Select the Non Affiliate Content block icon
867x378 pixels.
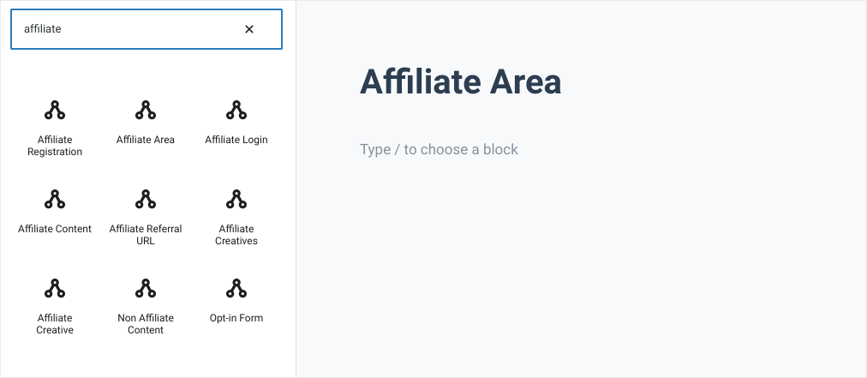(146, 288)
